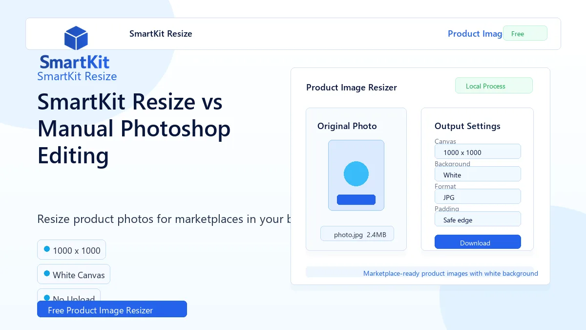Click the Download button
This screenshot has width=586, height=330.
tap(478, 242)
